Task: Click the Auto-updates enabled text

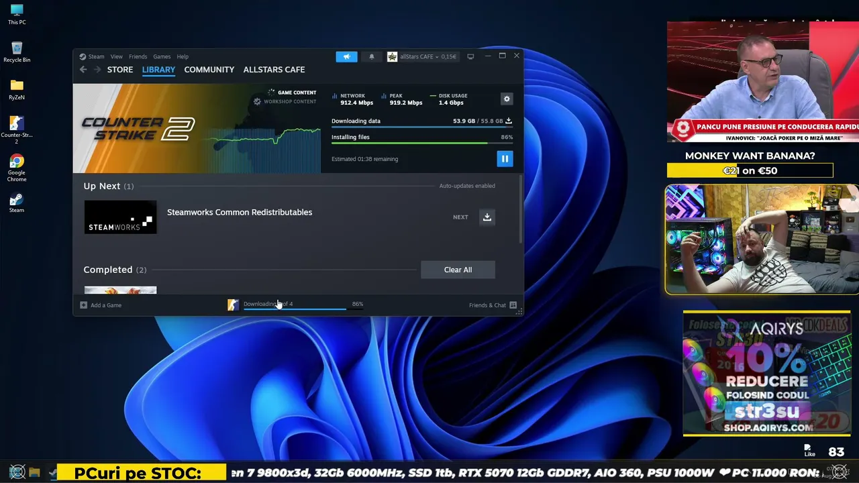Action: 467,186
